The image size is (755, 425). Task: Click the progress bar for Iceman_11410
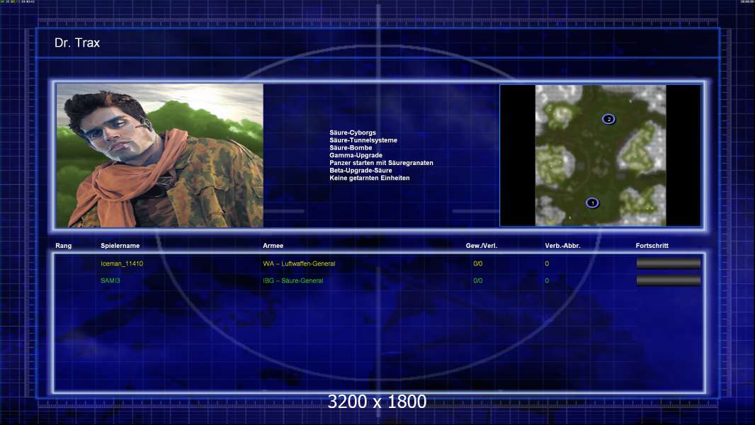click(669, 263)
